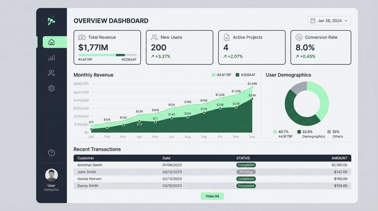Click the help question mark icon

[51, 152]
